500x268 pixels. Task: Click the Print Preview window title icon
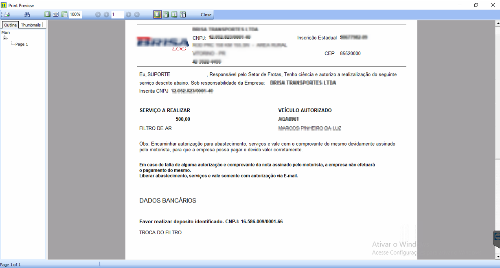pyautogui.click(x=4, y=5)
